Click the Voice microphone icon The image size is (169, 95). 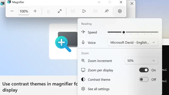[83, 42]
